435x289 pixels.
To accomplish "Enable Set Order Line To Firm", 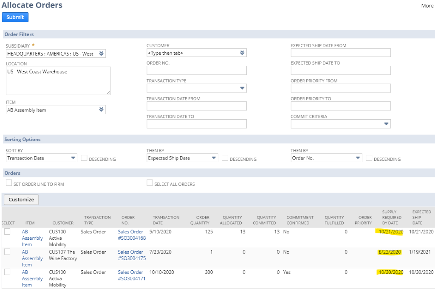I will click(x=9, y=183).
